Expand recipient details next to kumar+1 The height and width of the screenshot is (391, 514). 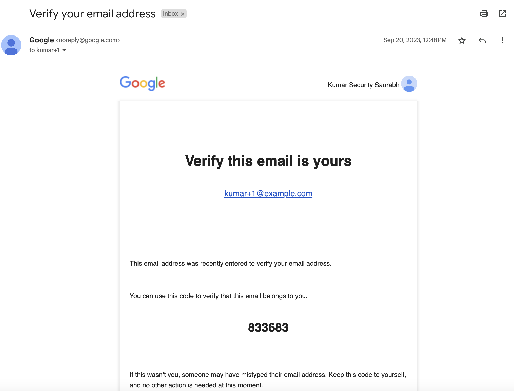(65, 50)
